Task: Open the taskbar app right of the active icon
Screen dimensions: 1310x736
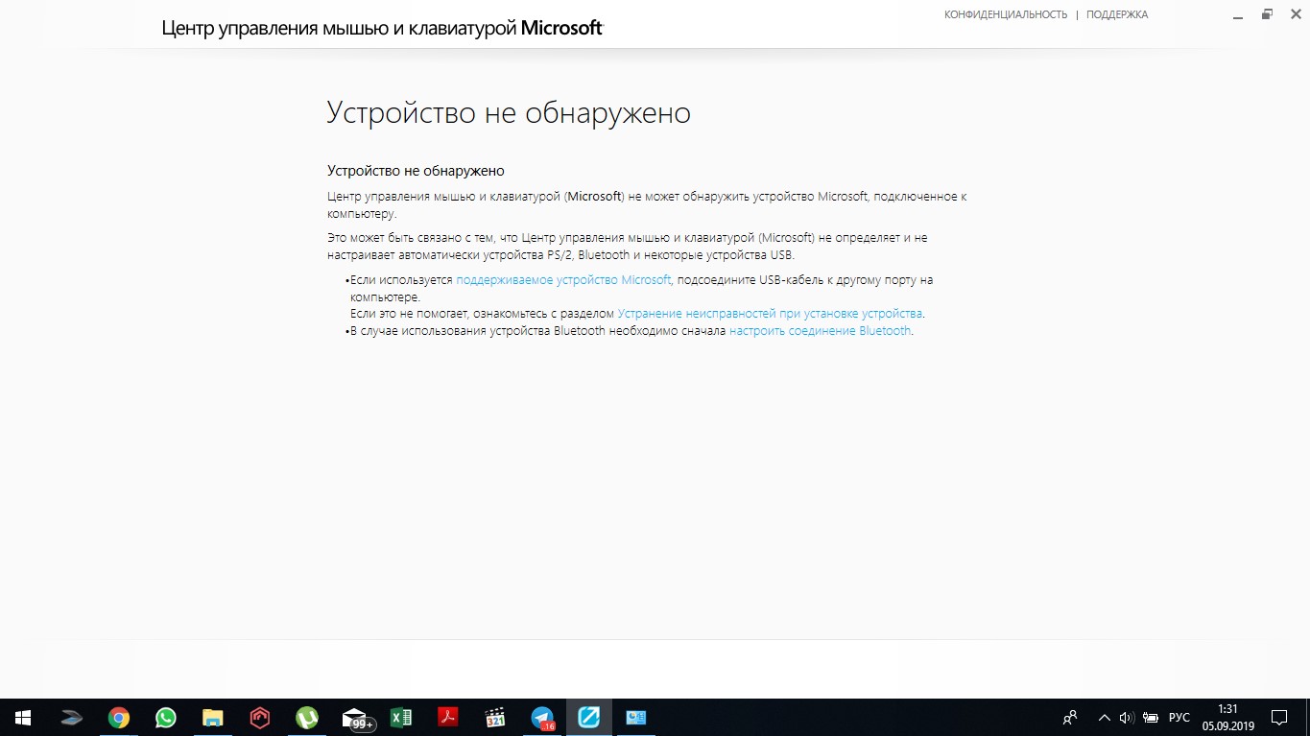Action: 636,718
